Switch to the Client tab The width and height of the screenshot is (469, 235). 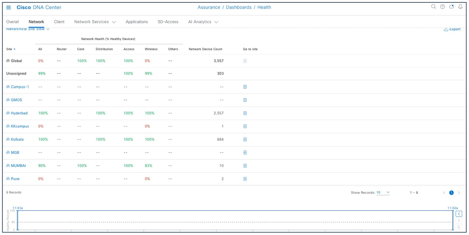(59, 22)
